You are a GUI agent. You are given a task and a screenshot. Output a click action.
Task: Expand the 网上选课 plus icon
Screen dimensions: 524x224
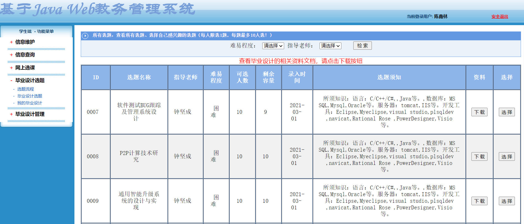11,68
